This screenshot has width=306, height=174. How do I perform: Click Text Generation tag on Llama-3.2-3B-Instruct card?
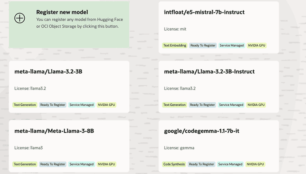[175, 105]
